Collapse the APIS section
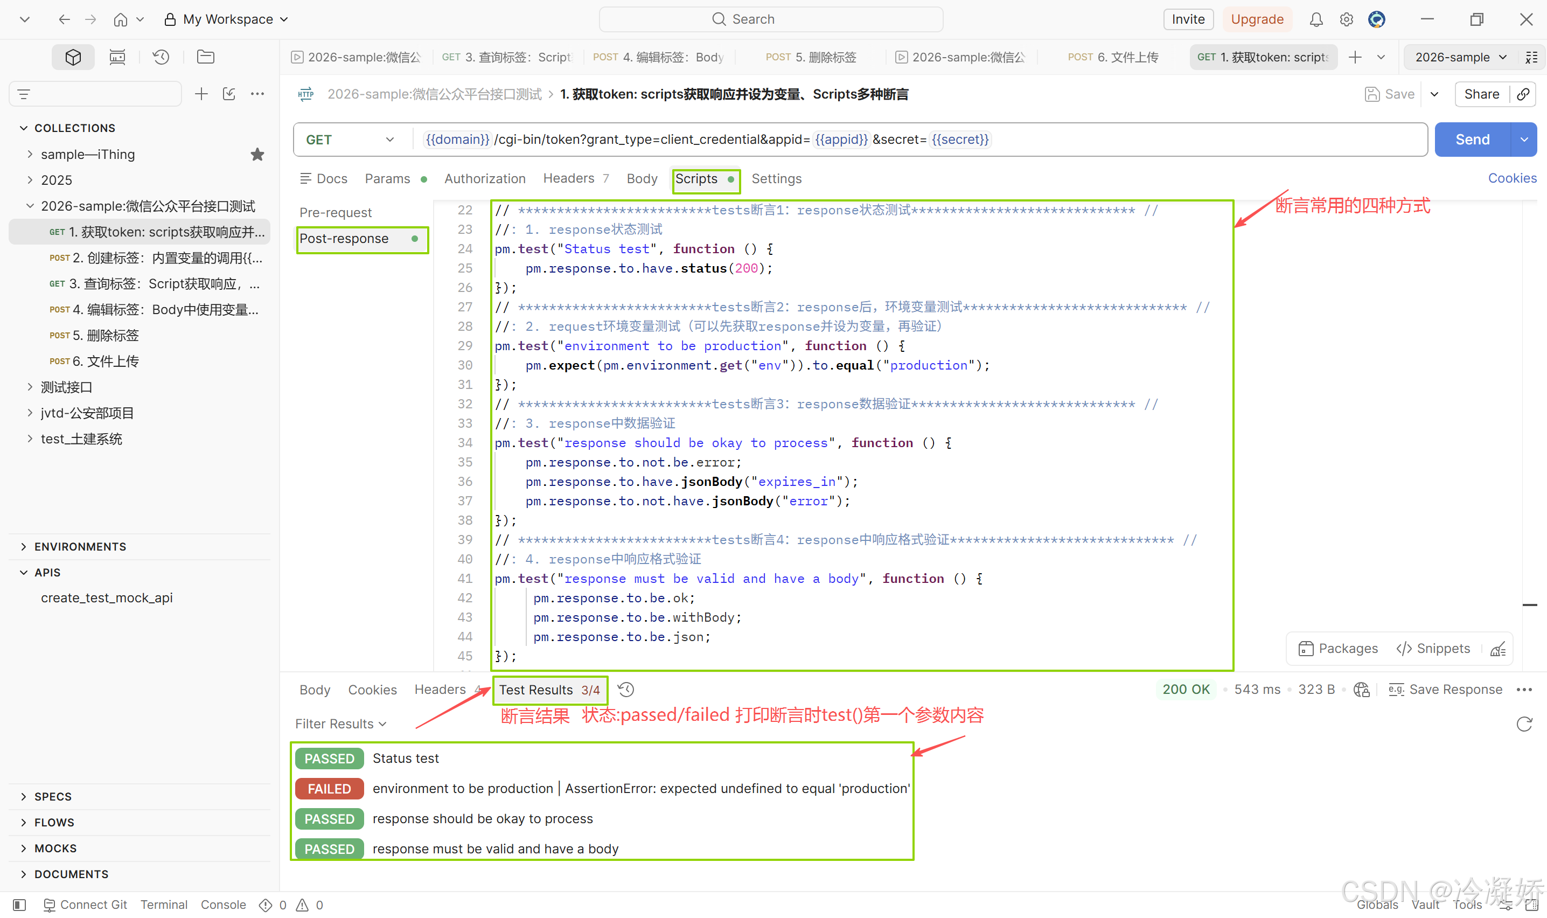Viewport: 1547px width, 918px height. point(24,572)
